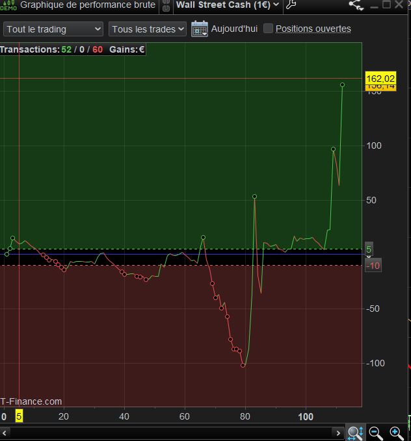Click scrollbar left arrow
The height and width of the screenshot is (441, 411).
(5, 433)
